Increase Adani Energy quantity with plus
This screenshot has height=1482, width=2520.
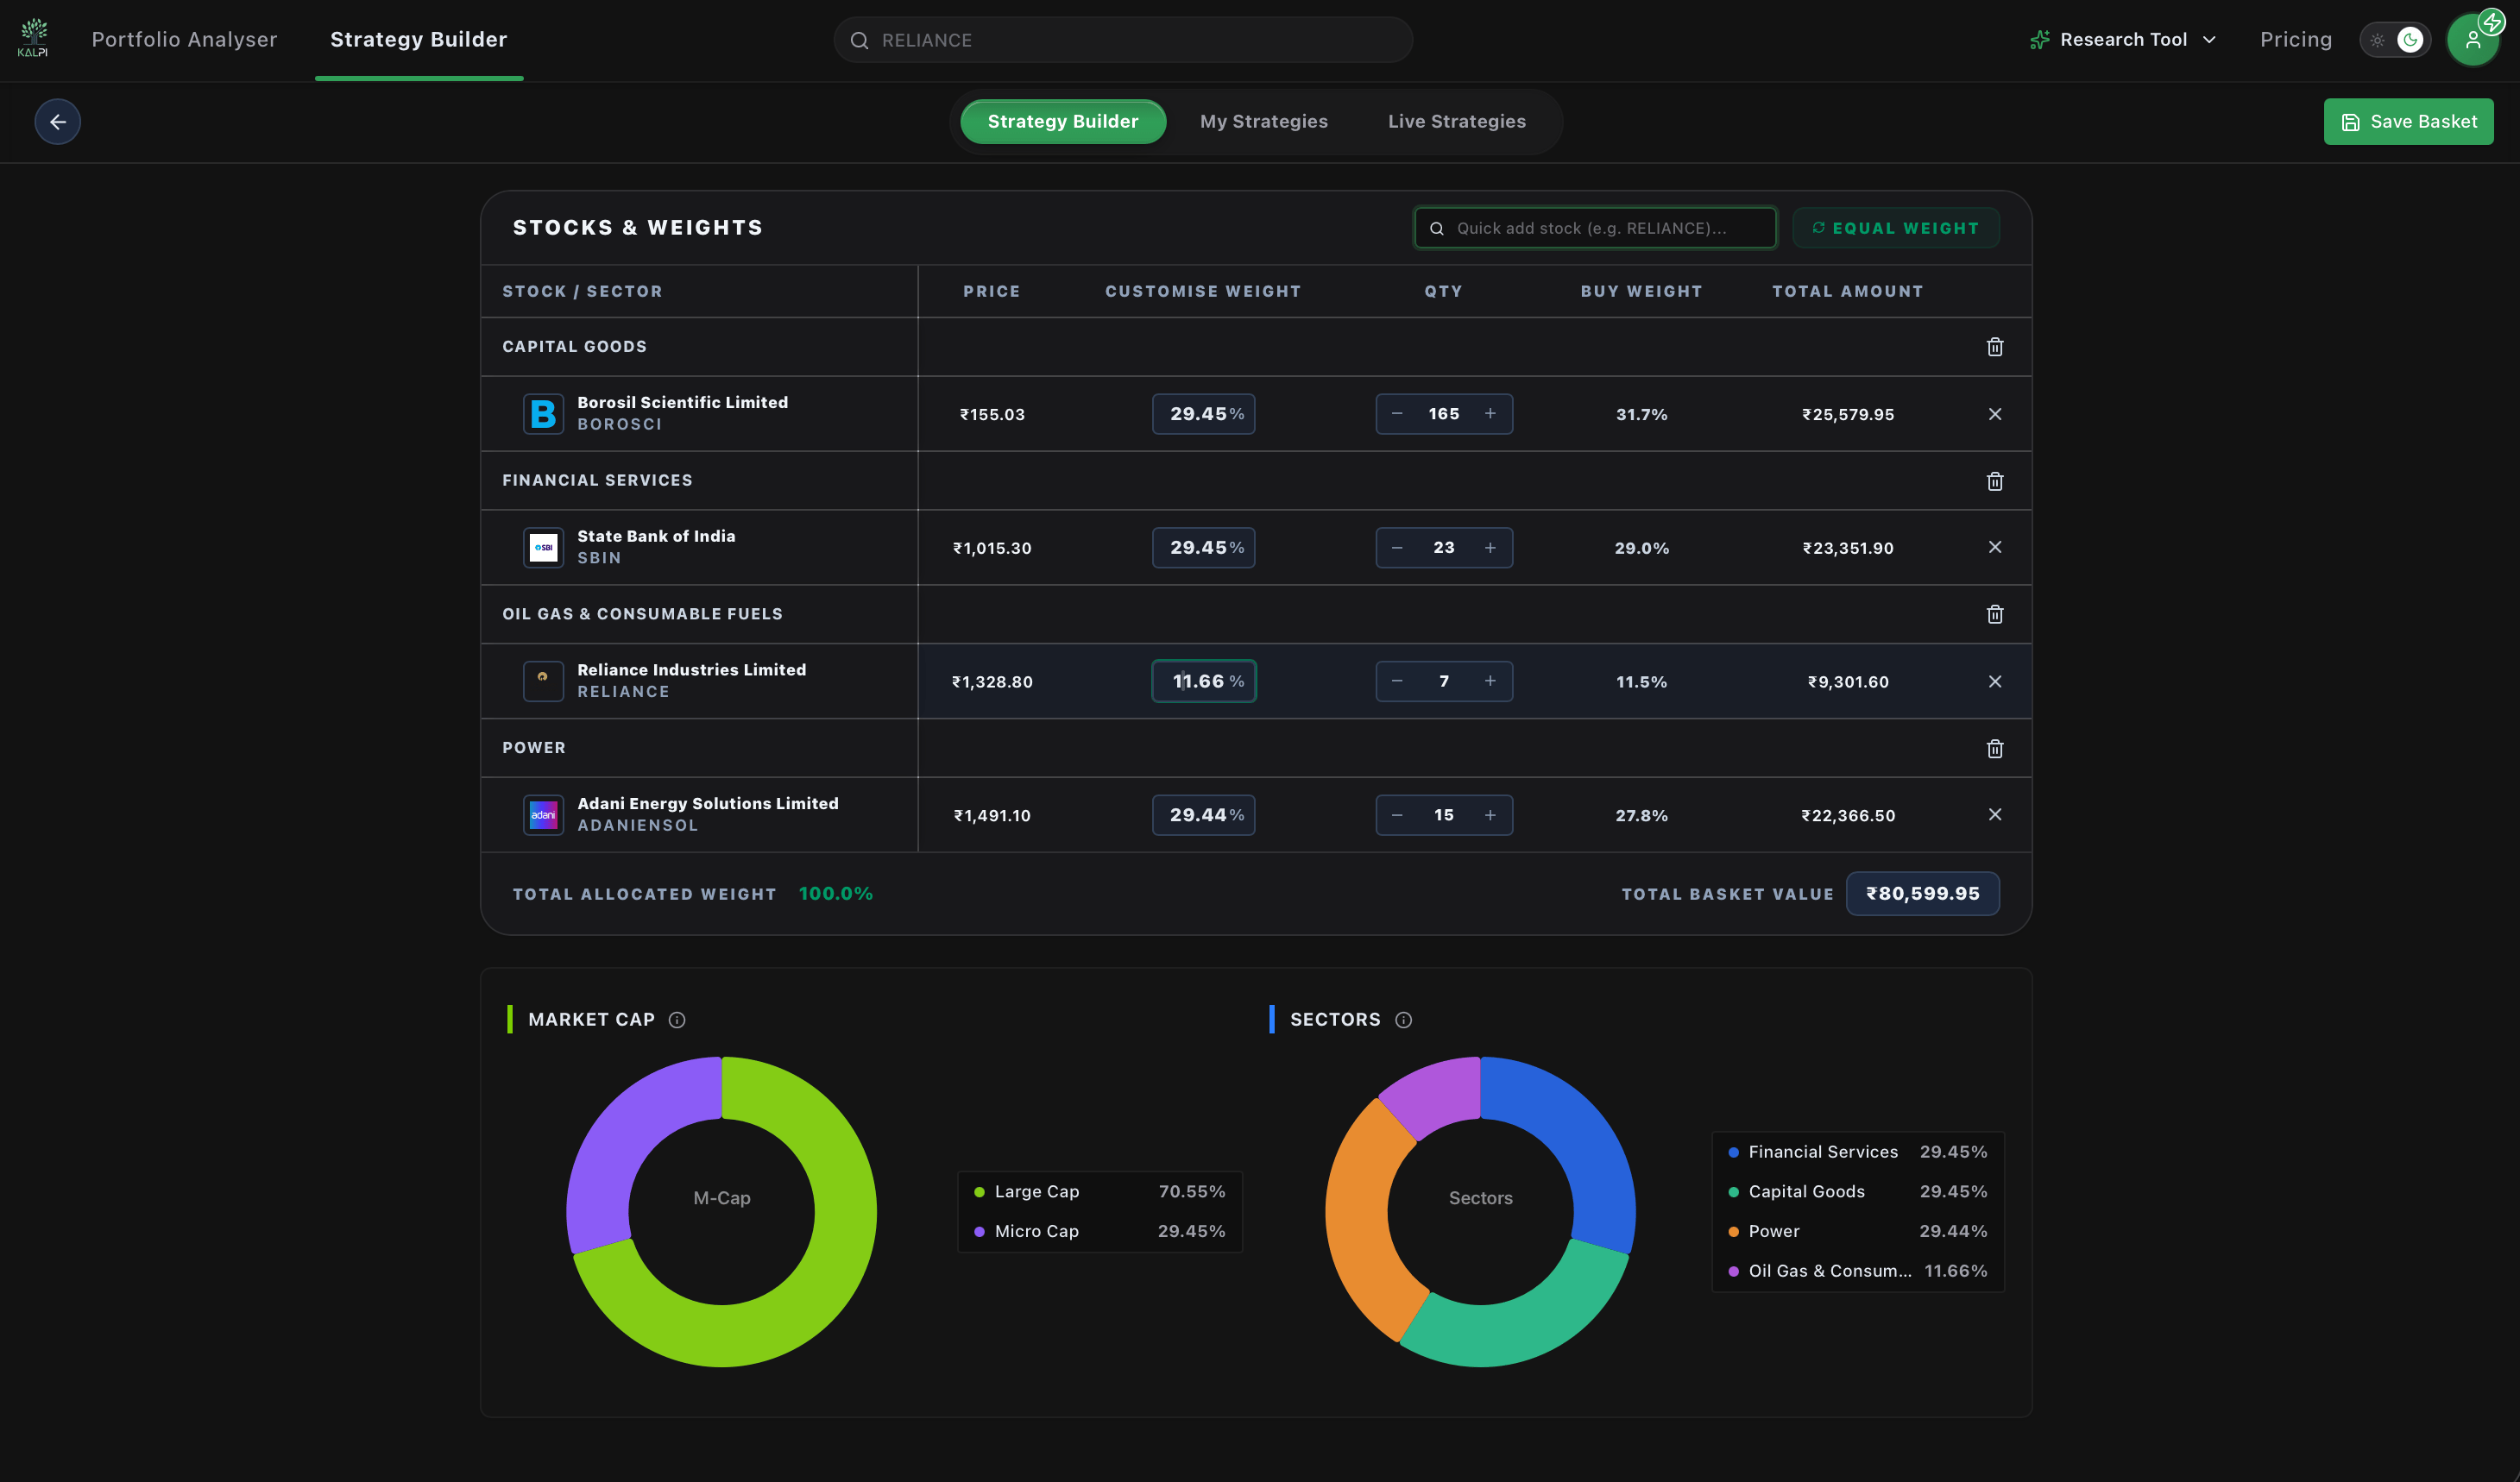pyautogui.click(x=1490, y=815)
